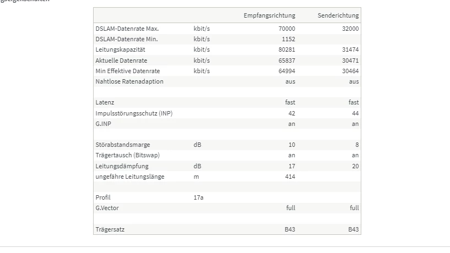The height and width of the screenshot is (253, 450).
Task: Click the line length value 414
Action: coord(290,177)
